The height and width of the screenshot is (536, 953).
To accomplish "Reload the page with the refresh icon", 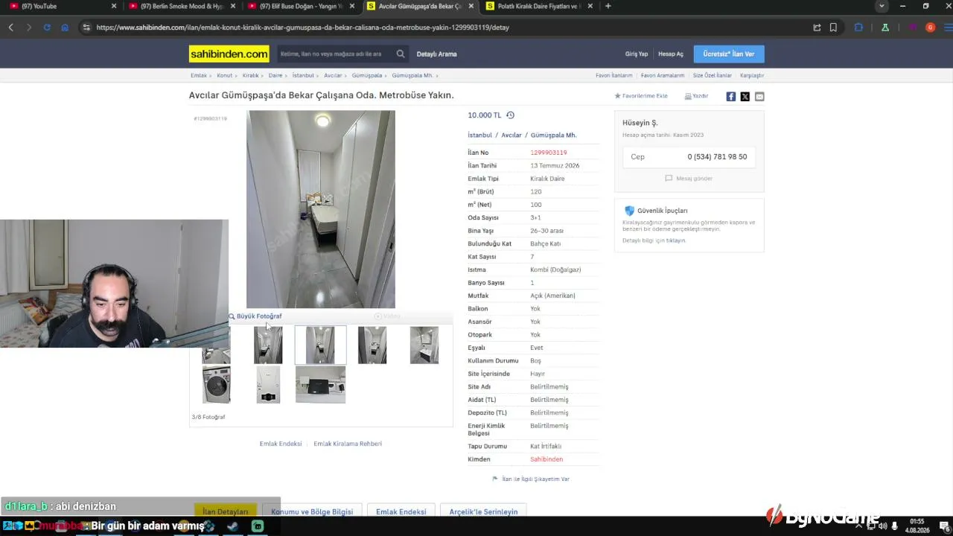I will pyautogui.click(x=47, y=28).
